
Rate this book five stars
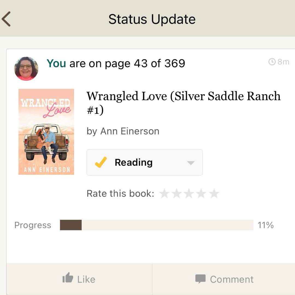pyautogui.click(x=214, y=194)
